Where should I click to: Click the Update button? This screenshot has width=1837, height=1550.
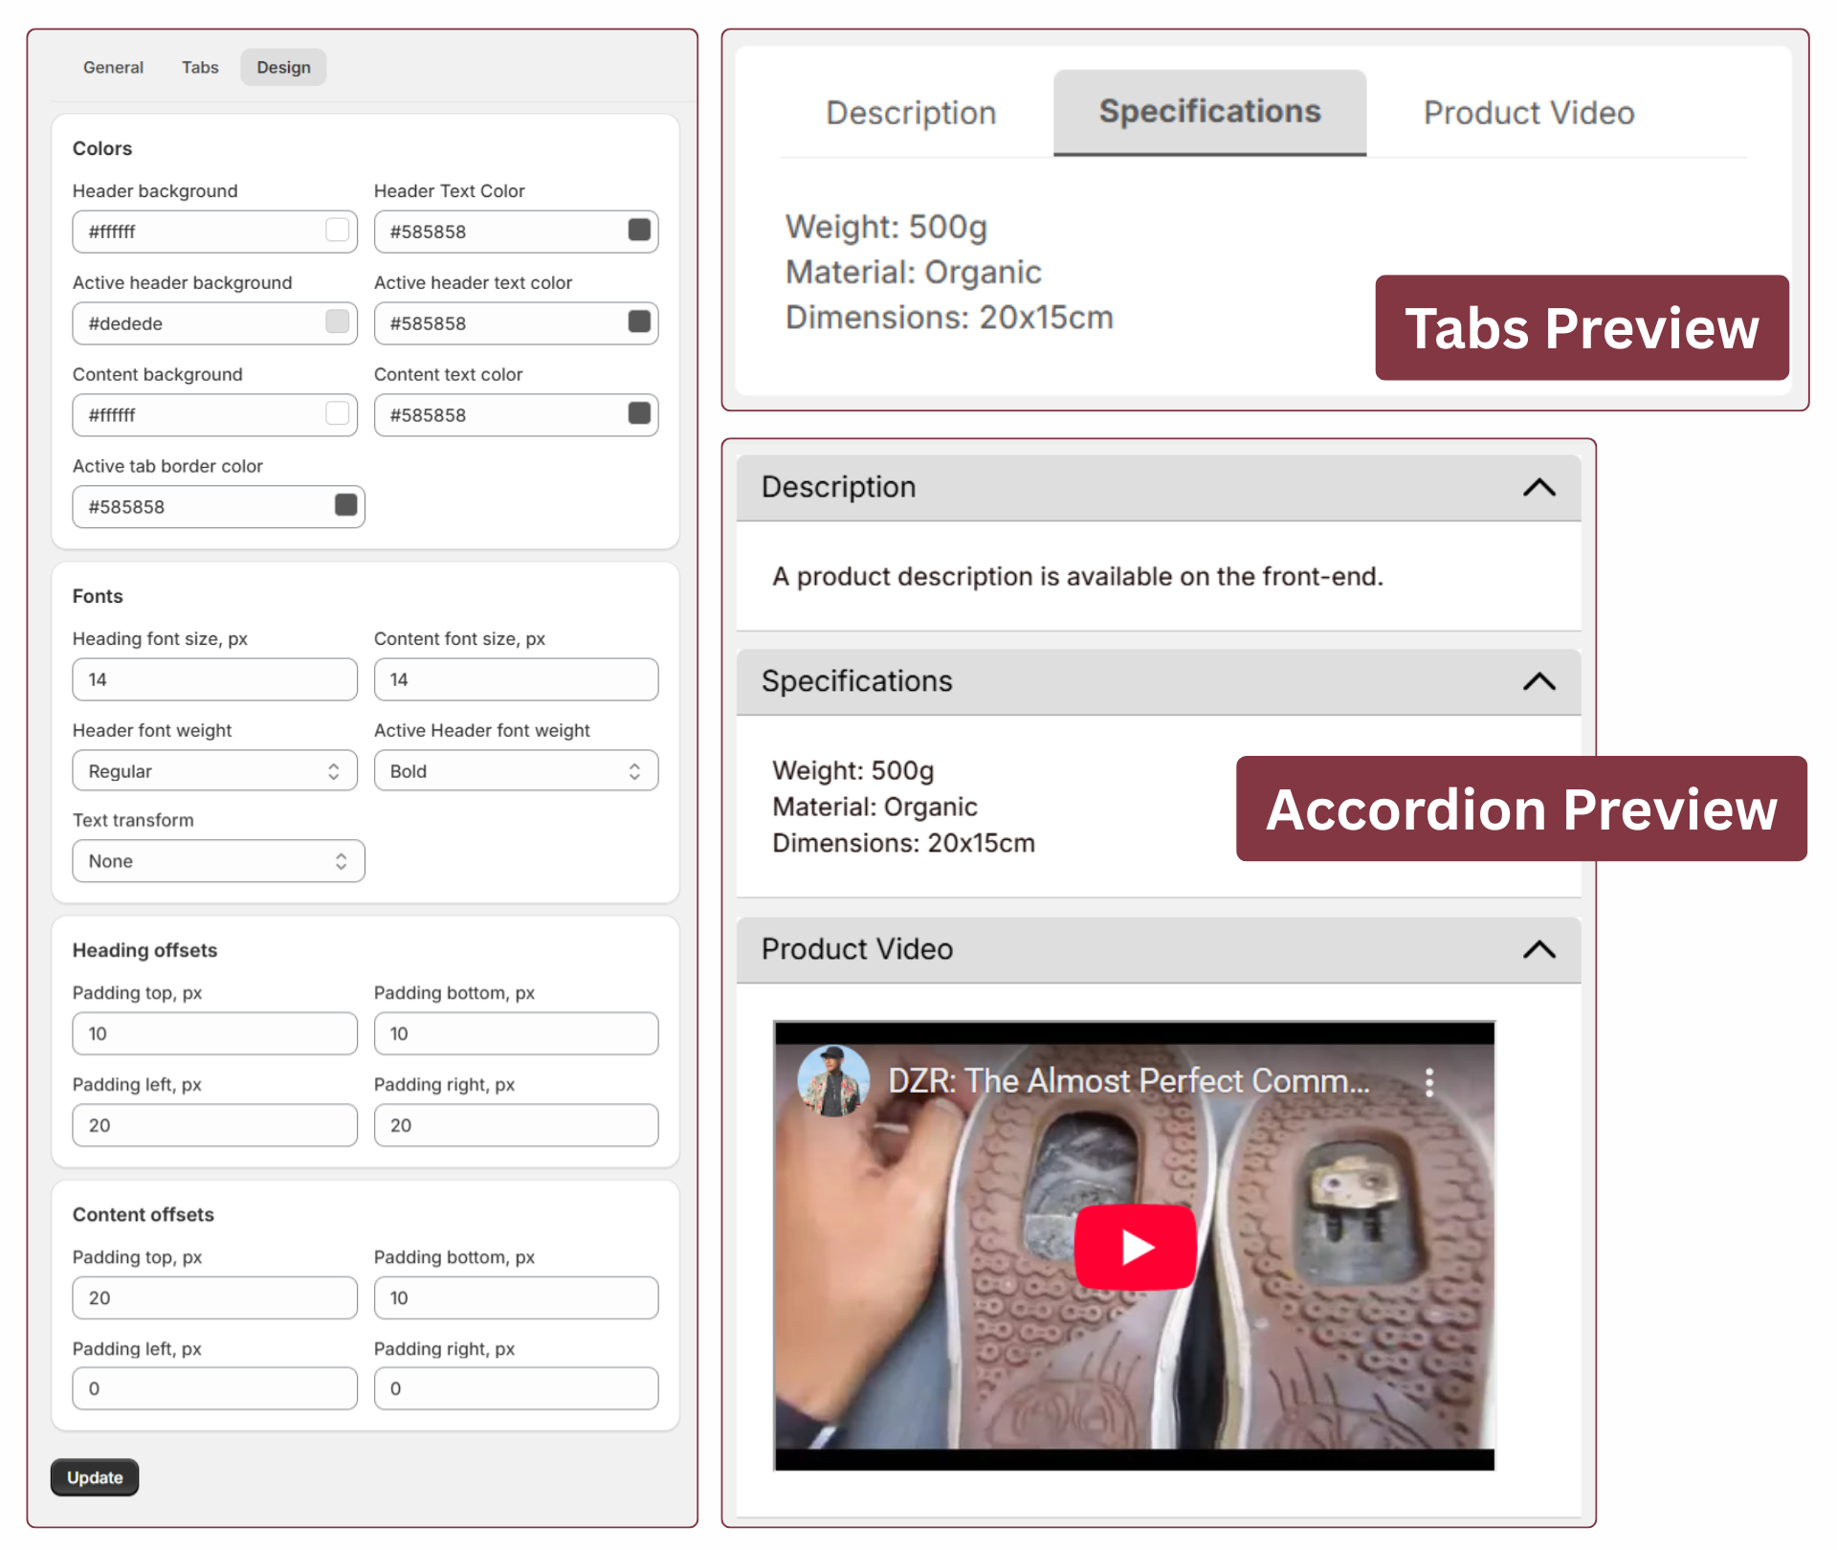[x=95, y=1477]
